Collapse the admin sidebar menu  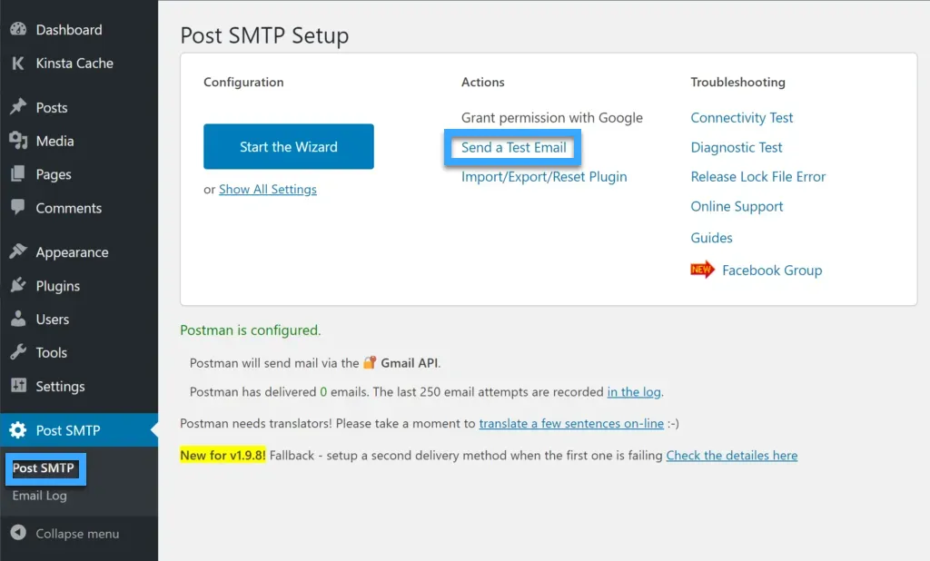[64, 534]
